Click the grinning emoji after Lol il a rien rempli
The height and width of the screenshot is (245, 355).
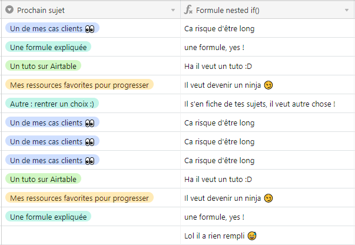tap(252, 236)
